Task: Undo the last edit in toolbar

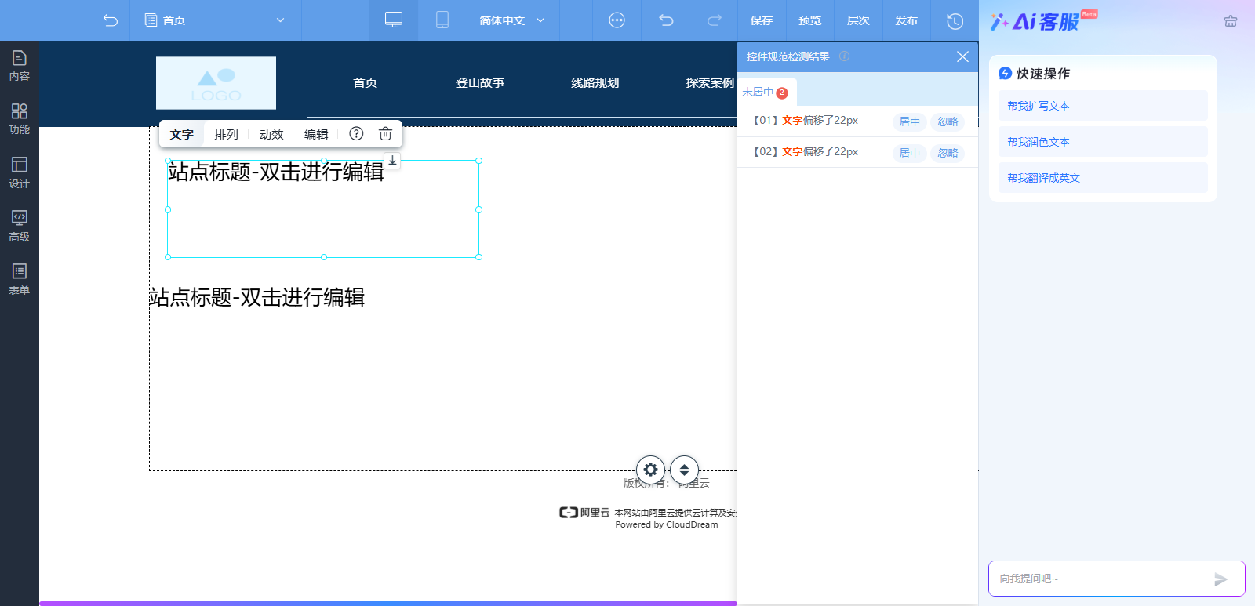Action: pyautogui.click(x=666, y=20)
